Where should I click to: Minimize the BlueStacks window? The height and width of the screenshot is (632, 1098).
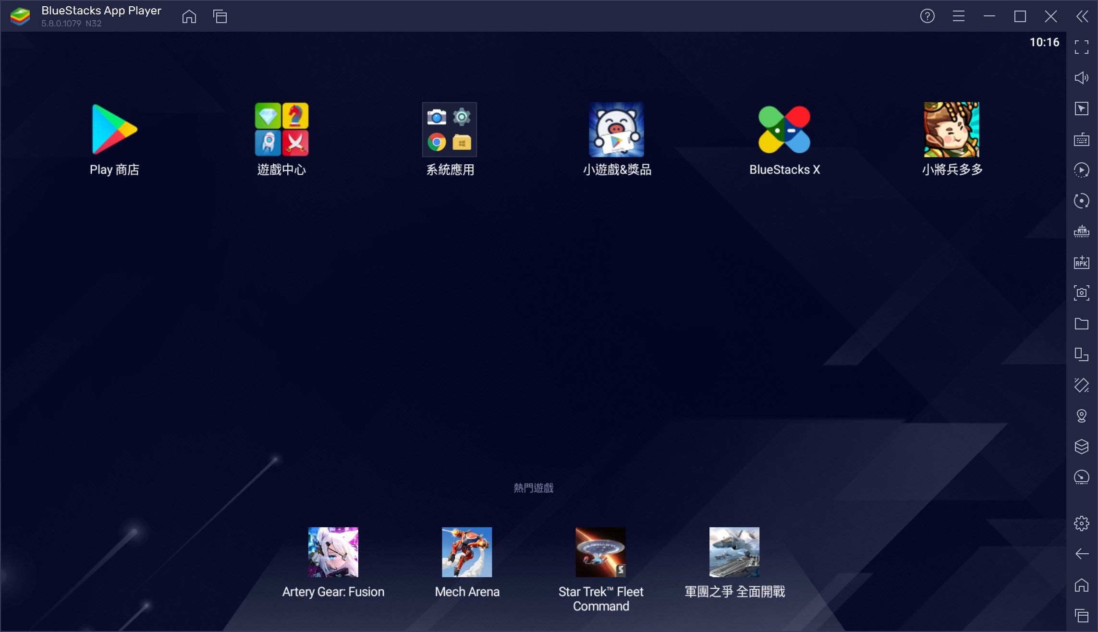(x=989, y=16)
